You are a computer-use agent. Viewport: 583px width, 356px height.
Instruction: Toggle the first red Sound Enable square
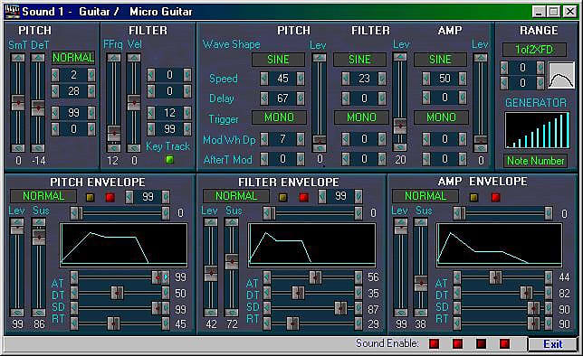(x=434, y=343)
